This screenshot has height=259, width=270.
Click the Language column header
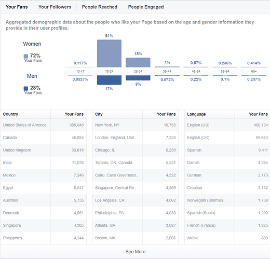(x=196, y=114)
